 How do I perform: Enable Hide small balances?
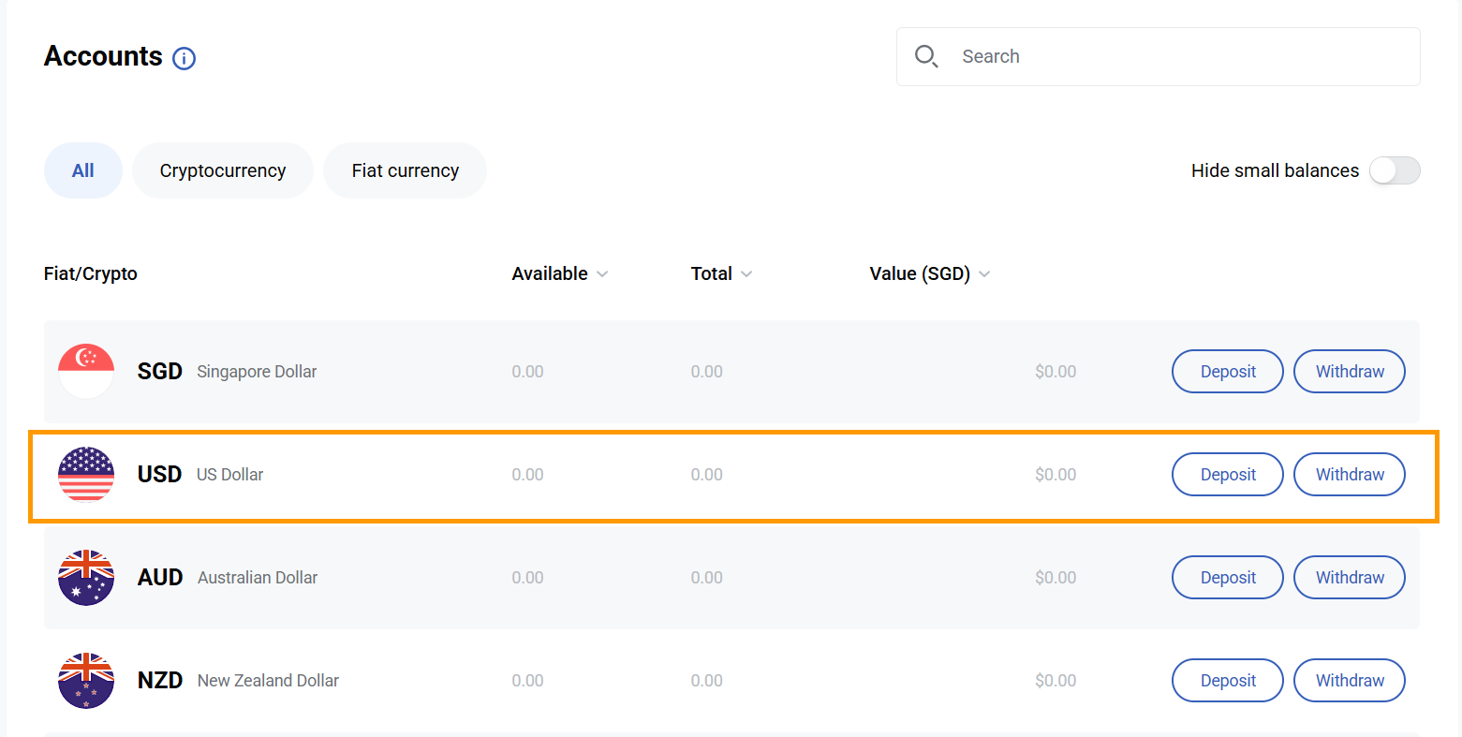[1394, 170]
